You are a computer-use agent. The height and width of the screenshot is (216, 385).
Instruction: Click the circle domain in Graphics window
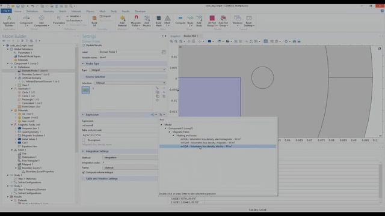[262, 77]
